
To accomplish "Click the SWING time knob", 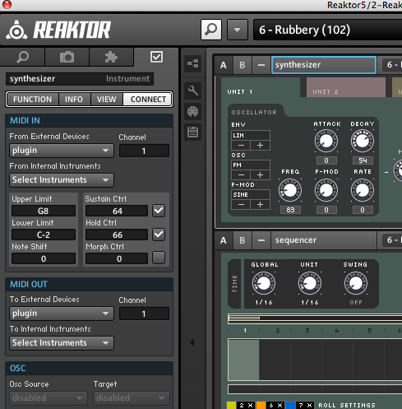I will [356, 283].
